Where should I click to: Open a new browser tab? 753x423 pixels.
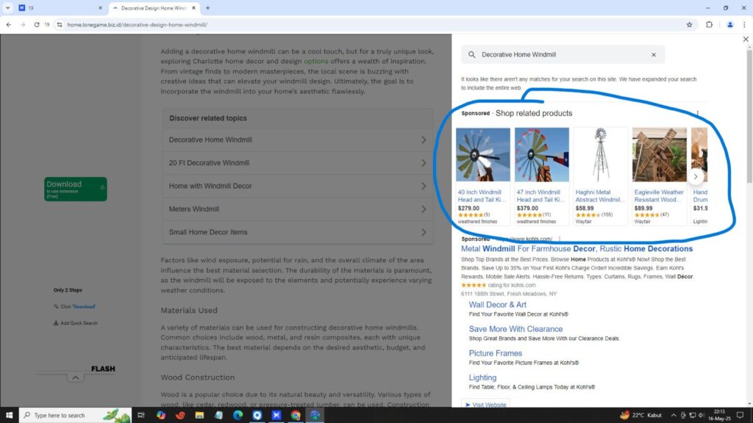point(208,7)
